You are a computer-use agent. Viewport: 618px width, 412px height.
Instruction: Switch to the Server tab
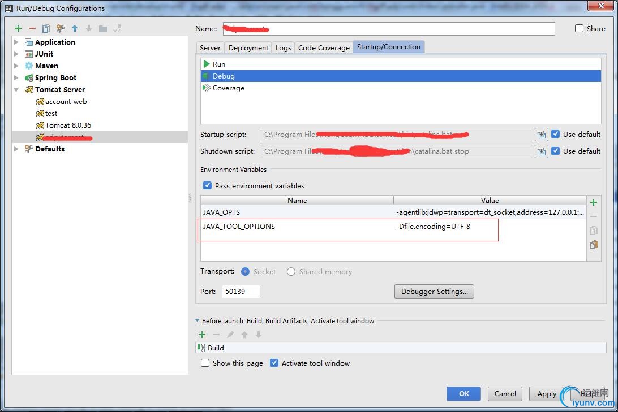(x=210, y=47)
